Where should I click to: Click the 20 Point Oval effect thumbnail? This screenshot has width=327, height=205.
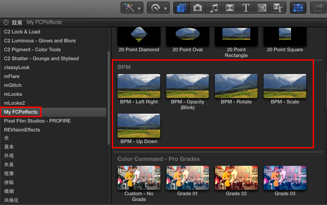click(188, 36)
